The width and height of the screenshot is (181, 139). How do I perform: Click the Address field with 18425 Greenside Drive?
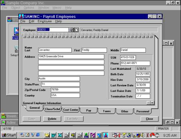tap(71, 56)
